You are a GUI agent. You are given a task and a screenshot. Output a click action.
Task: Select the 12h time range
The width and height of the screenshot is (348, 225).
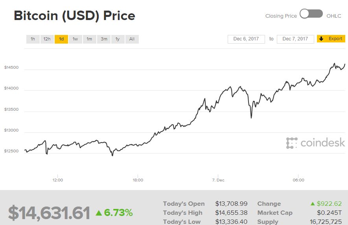click(47, 39)
